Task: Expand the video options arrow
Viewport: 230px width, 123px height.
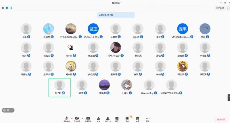Action: click(x=82, y=118)
